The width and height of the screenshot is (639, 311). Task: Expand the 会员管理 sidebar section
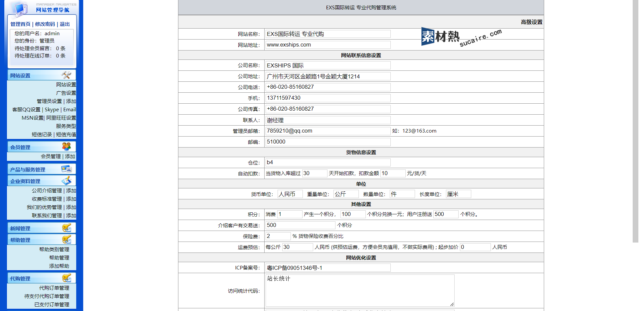[42, 147]
